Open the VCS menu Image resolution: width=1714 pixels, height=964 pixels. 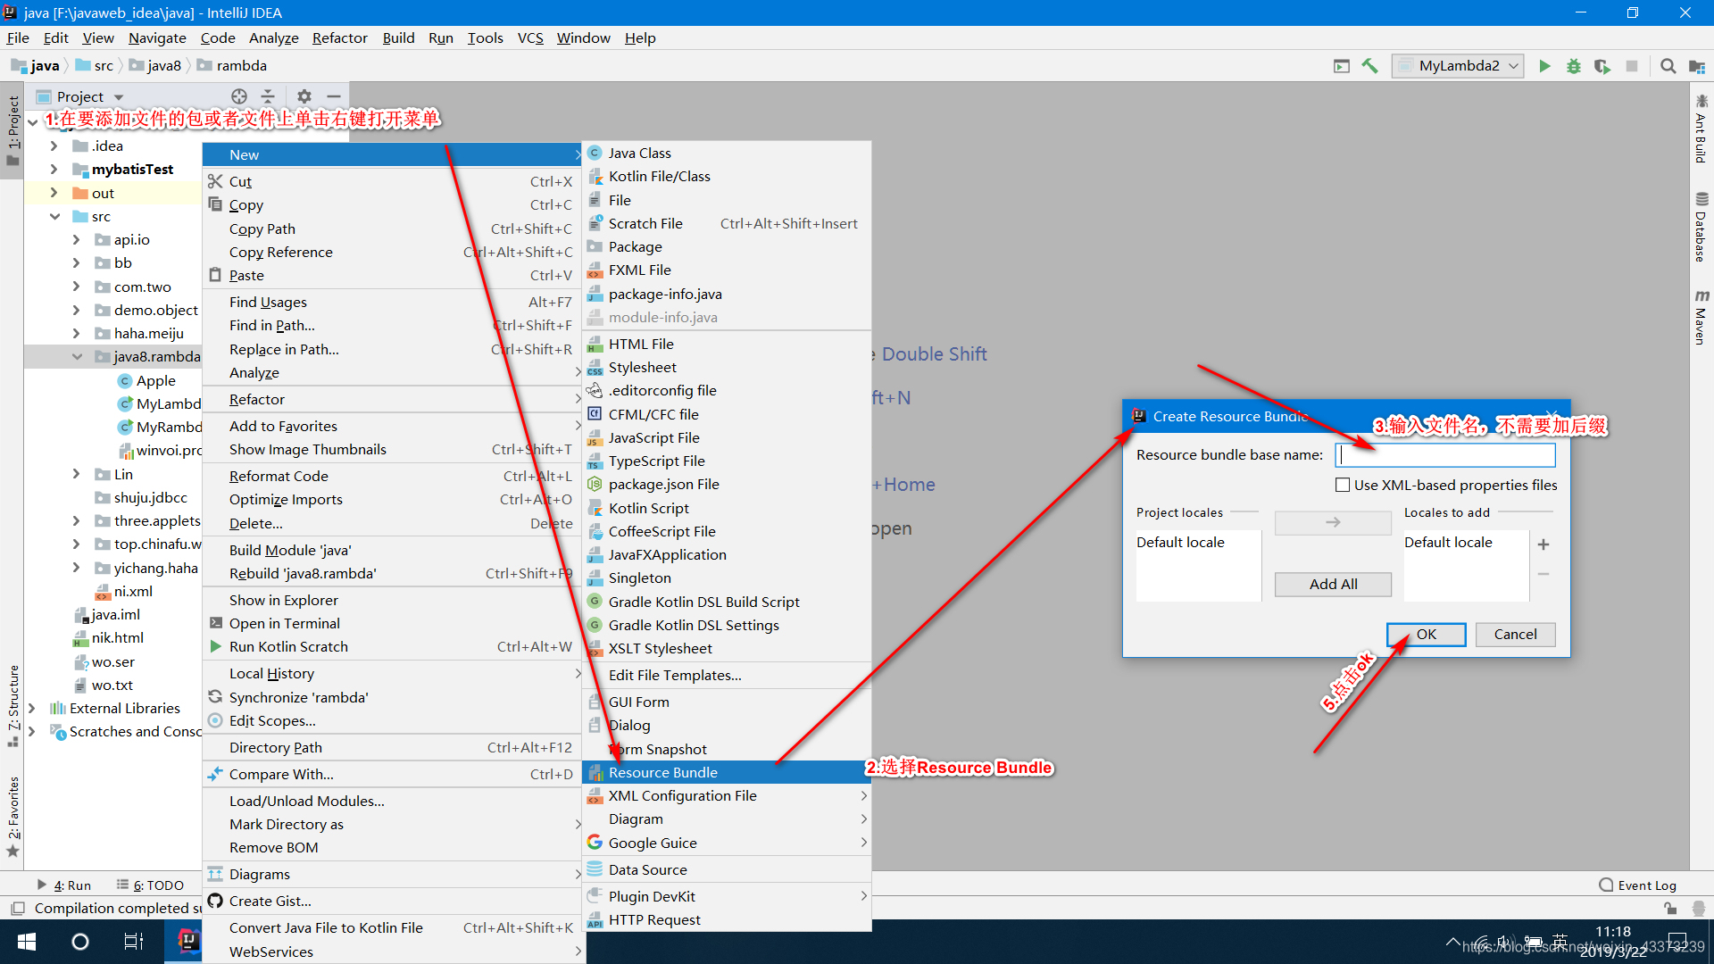[x=530, y=37]
